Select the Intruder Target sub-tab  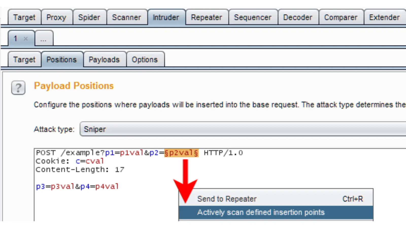pyautogui.click(x=24, y=60)
